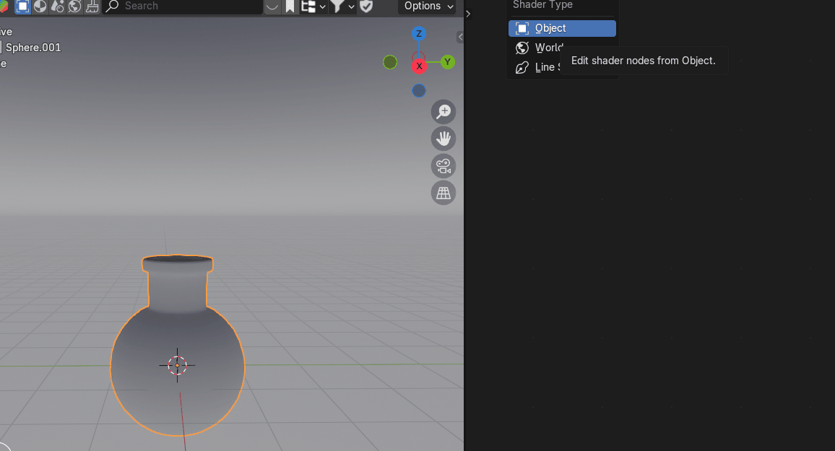Open the display mode dropdown beside bookmark
The height and width of the screenshot is (451, 835).
click(x=313, y=6)
